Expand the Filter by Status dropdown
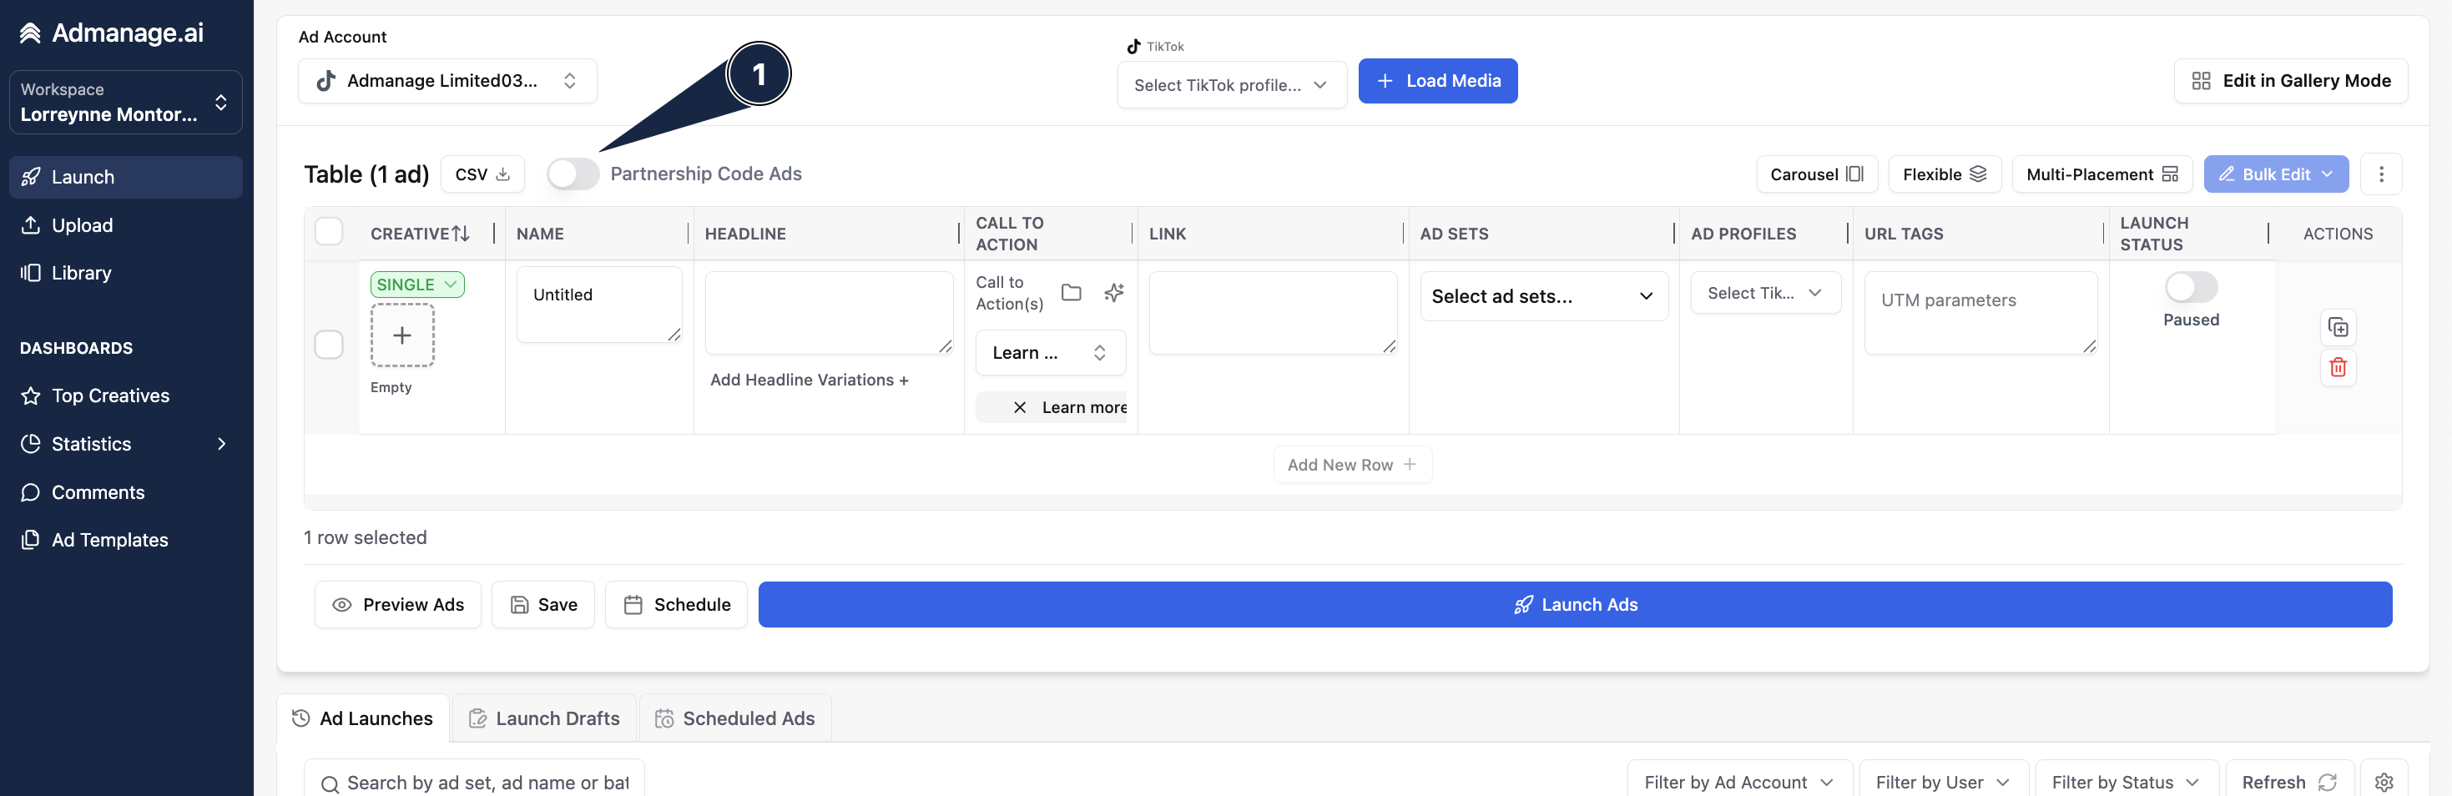 click(x=2126, y=782)
